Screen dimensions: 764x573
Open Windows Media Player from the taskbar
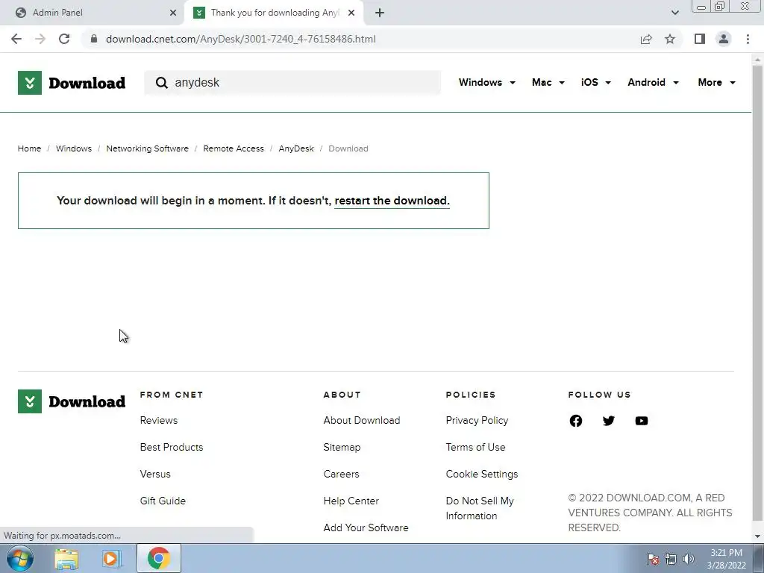110,559
